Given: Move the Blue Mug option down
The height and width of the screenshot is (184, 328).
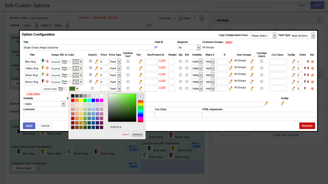Looking at the screenshot, I should point(308,61).
